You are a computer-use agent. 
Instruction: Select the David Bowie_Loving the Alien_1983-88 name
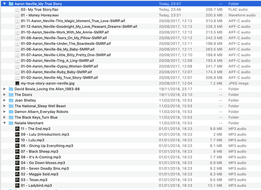coord(47,89)
